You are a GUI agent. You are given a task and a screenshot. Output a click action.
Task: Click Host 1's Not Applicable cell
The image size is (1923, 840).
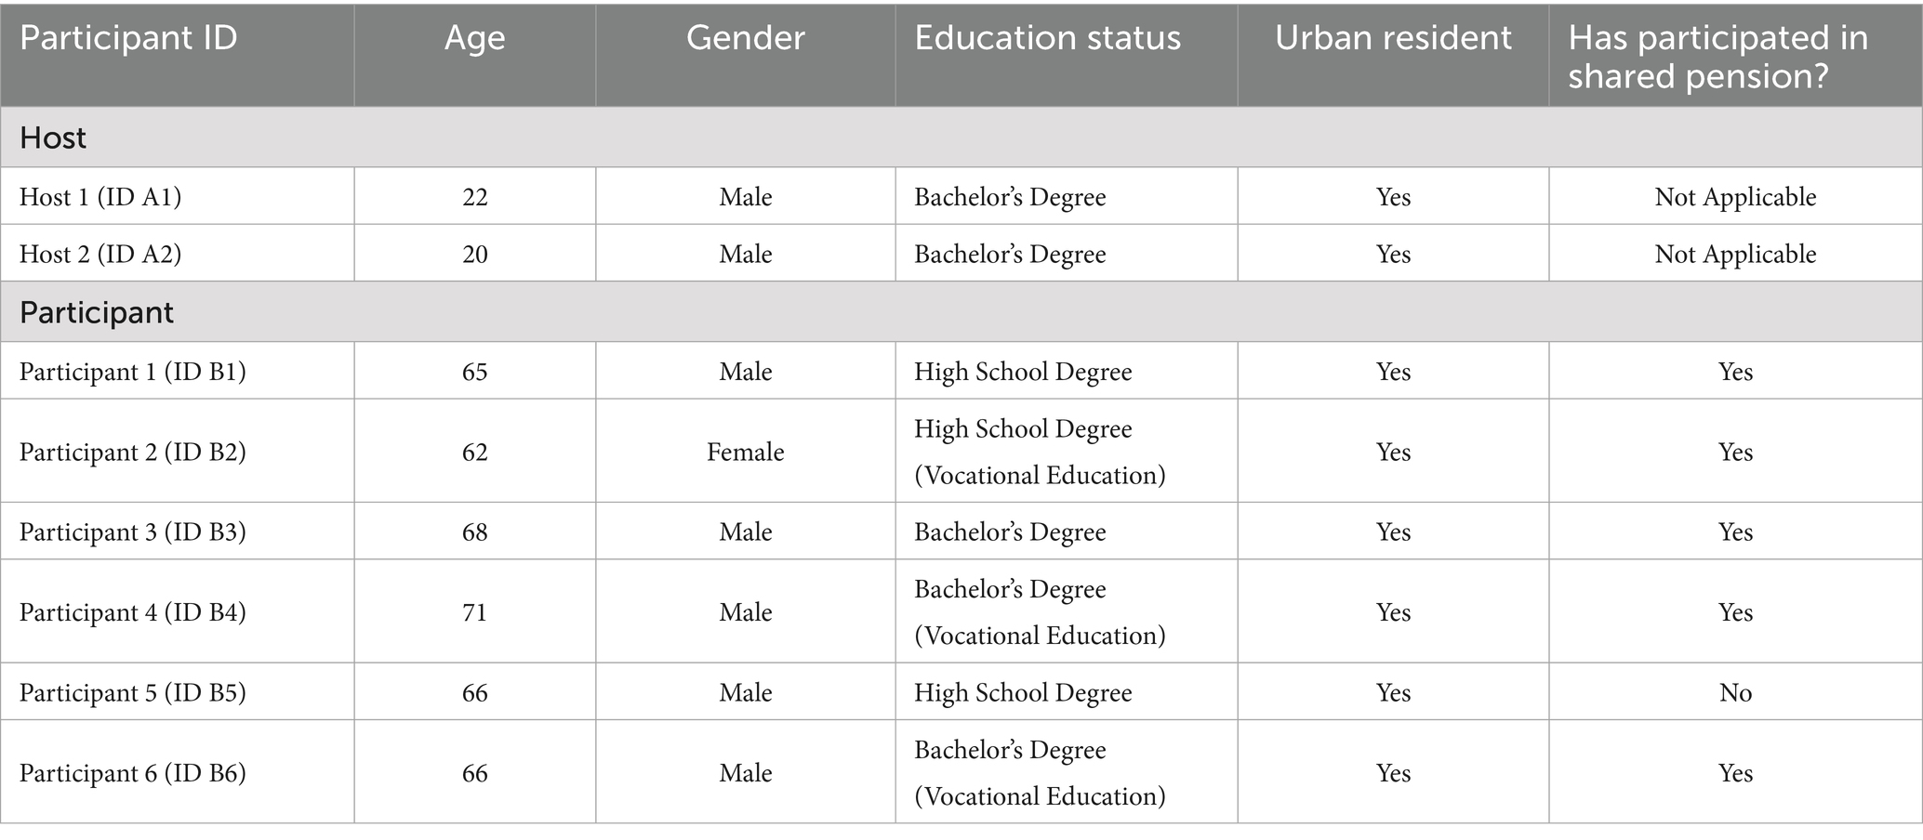point(1735,197)
